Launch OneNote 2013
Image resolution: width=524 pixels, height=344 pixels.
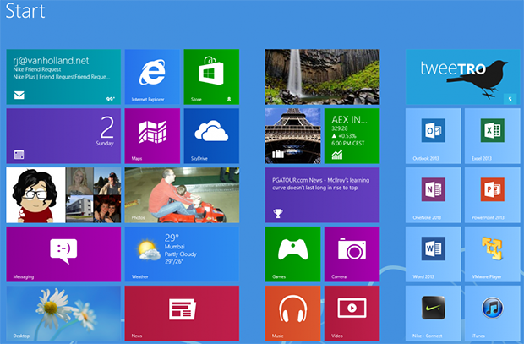pos(433,195)
